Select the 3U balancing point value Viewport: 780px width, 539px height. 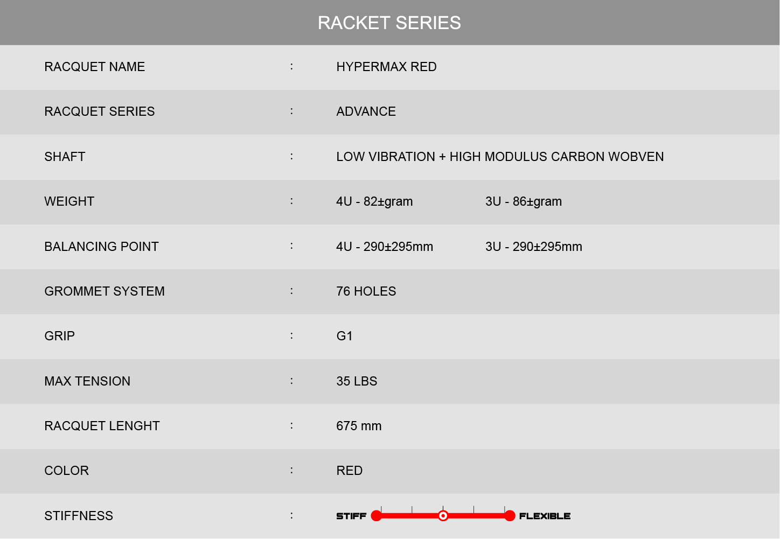[x=534, y=247]
